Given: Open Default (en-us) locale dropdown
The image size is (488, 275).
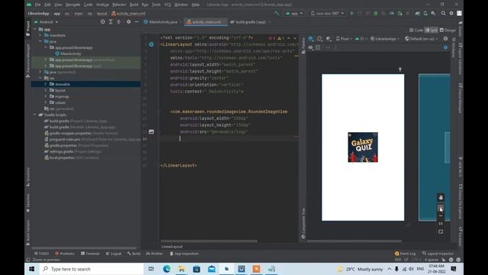Looking at the screenshot, I should coord(422,39).
